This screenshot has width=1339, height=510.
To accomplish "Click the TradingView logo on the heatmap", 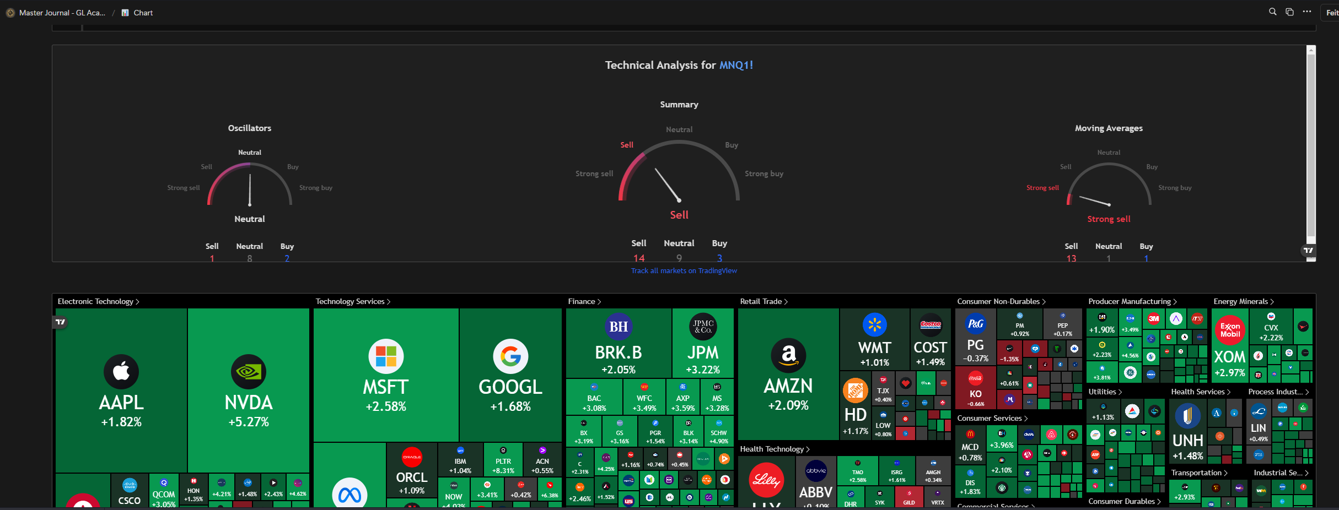I will click(x=61, y=322).
